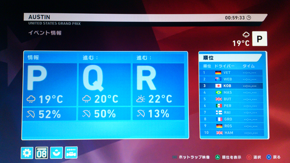Open the driver helmet icon
This screenshot has width=290, height=163.
(57, 152)
